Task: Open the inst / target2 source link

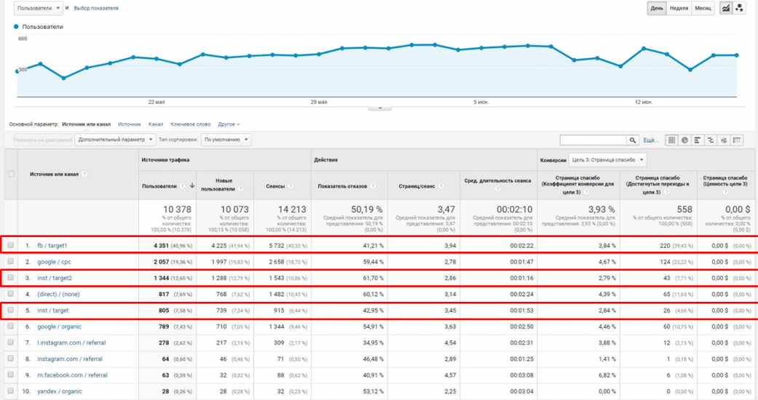Action: 55,278
